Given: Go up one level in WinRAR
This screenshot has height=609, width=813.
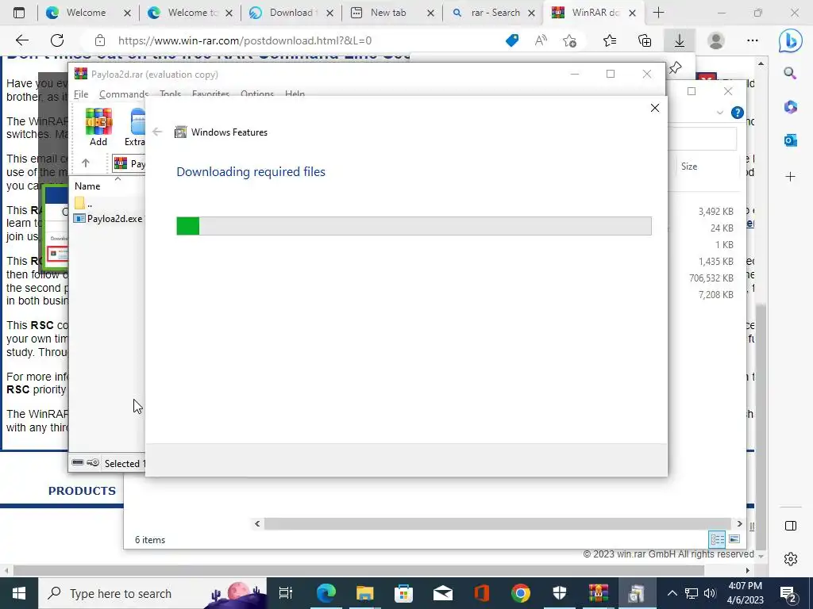Looking at the screenshot, I should 86,163.
